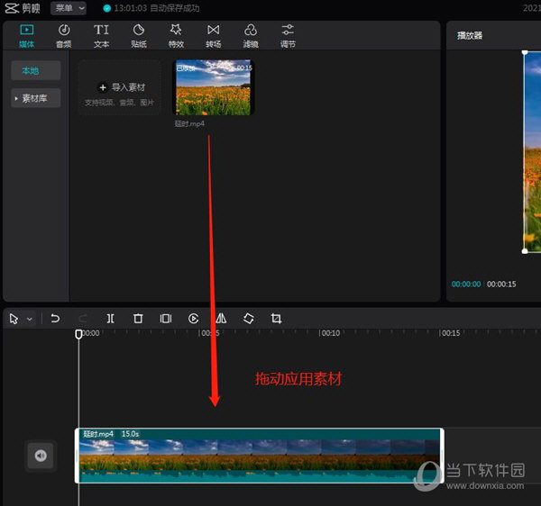Click the rotate icon
This screenshot has width=541, height=506.
(x=249, y=318)
